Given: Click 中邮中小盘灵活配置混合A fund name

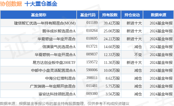Looking at the screenshot, I should (53, 70).
